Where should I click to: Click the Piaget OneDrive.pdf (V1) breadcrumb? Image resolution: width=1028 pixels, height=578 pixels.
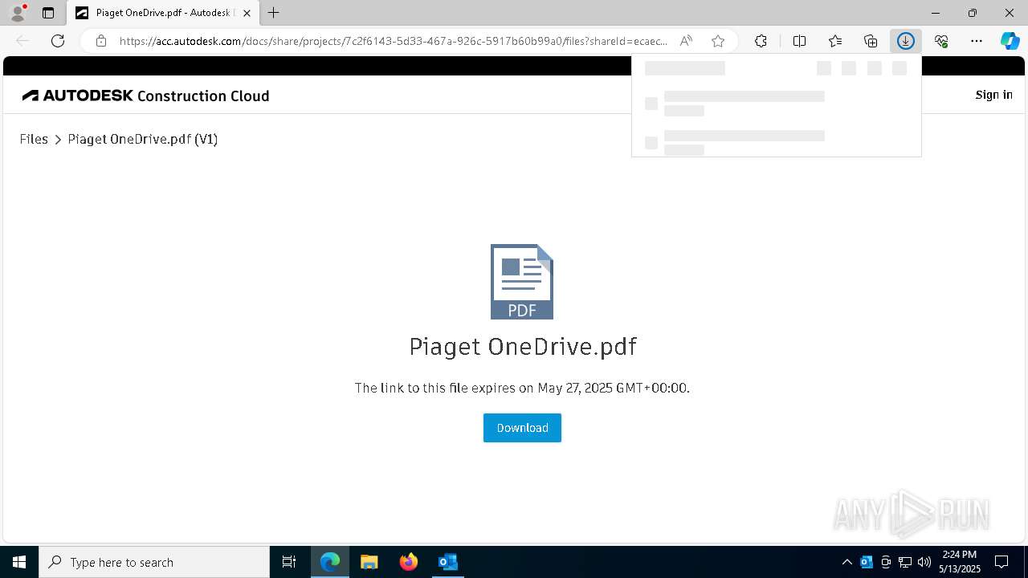click(143, 139)
